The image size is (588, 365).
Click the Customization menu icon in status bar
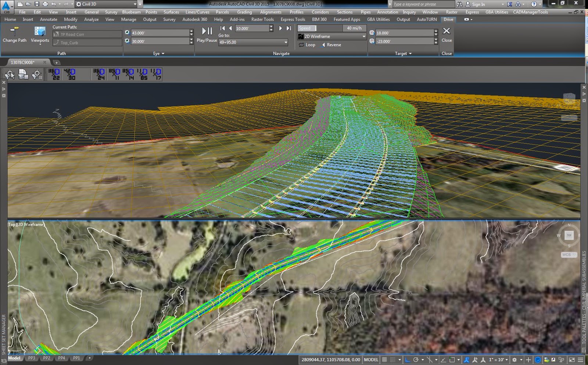coord(581,359)
